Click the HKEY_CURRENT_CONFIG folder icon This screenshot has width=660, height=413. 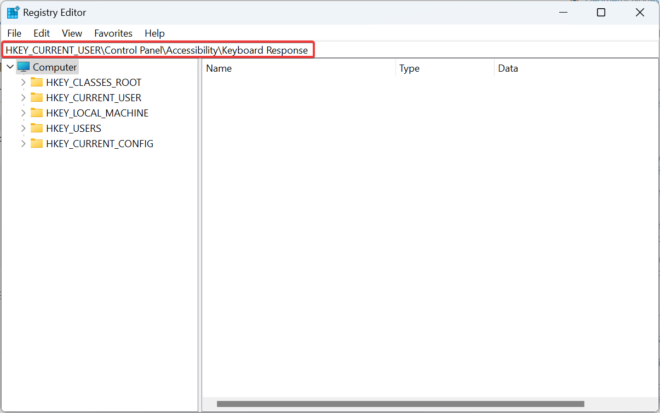pos(37,144)
